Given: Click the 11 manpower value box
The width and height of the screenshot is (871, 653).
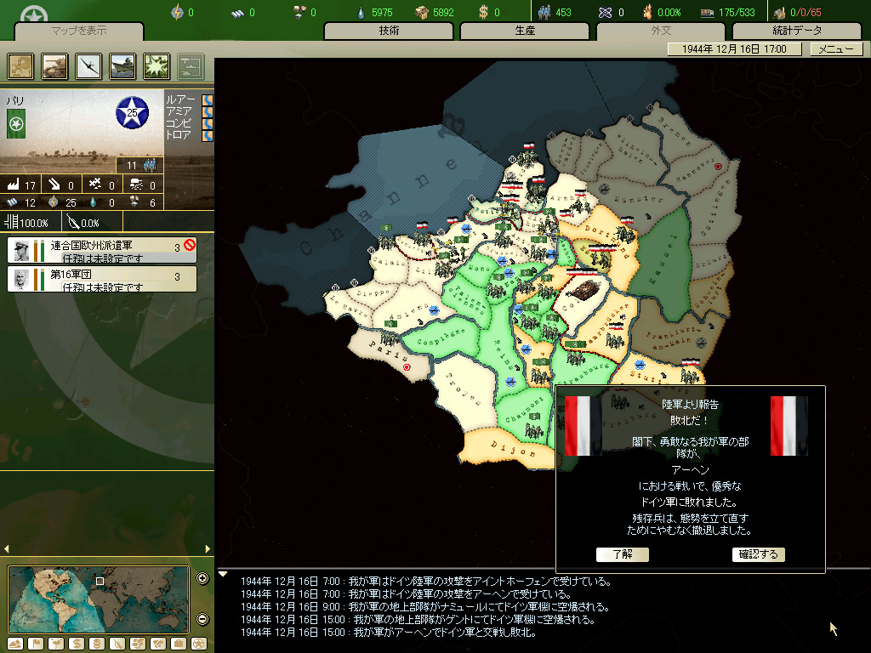Looking at the screenshot, I should click(140, 165).
